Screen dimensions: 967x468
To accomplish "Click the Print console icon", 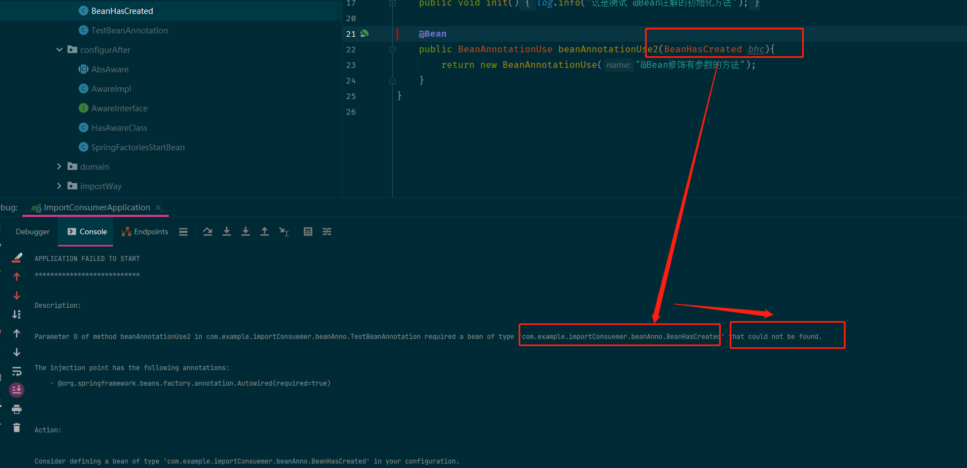I will pyautogui.click(x=17, y=409).
